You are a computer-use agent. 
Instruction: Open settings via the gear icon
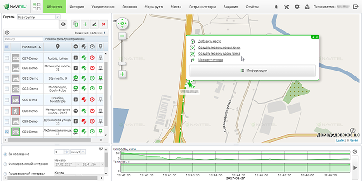[297, 7]
